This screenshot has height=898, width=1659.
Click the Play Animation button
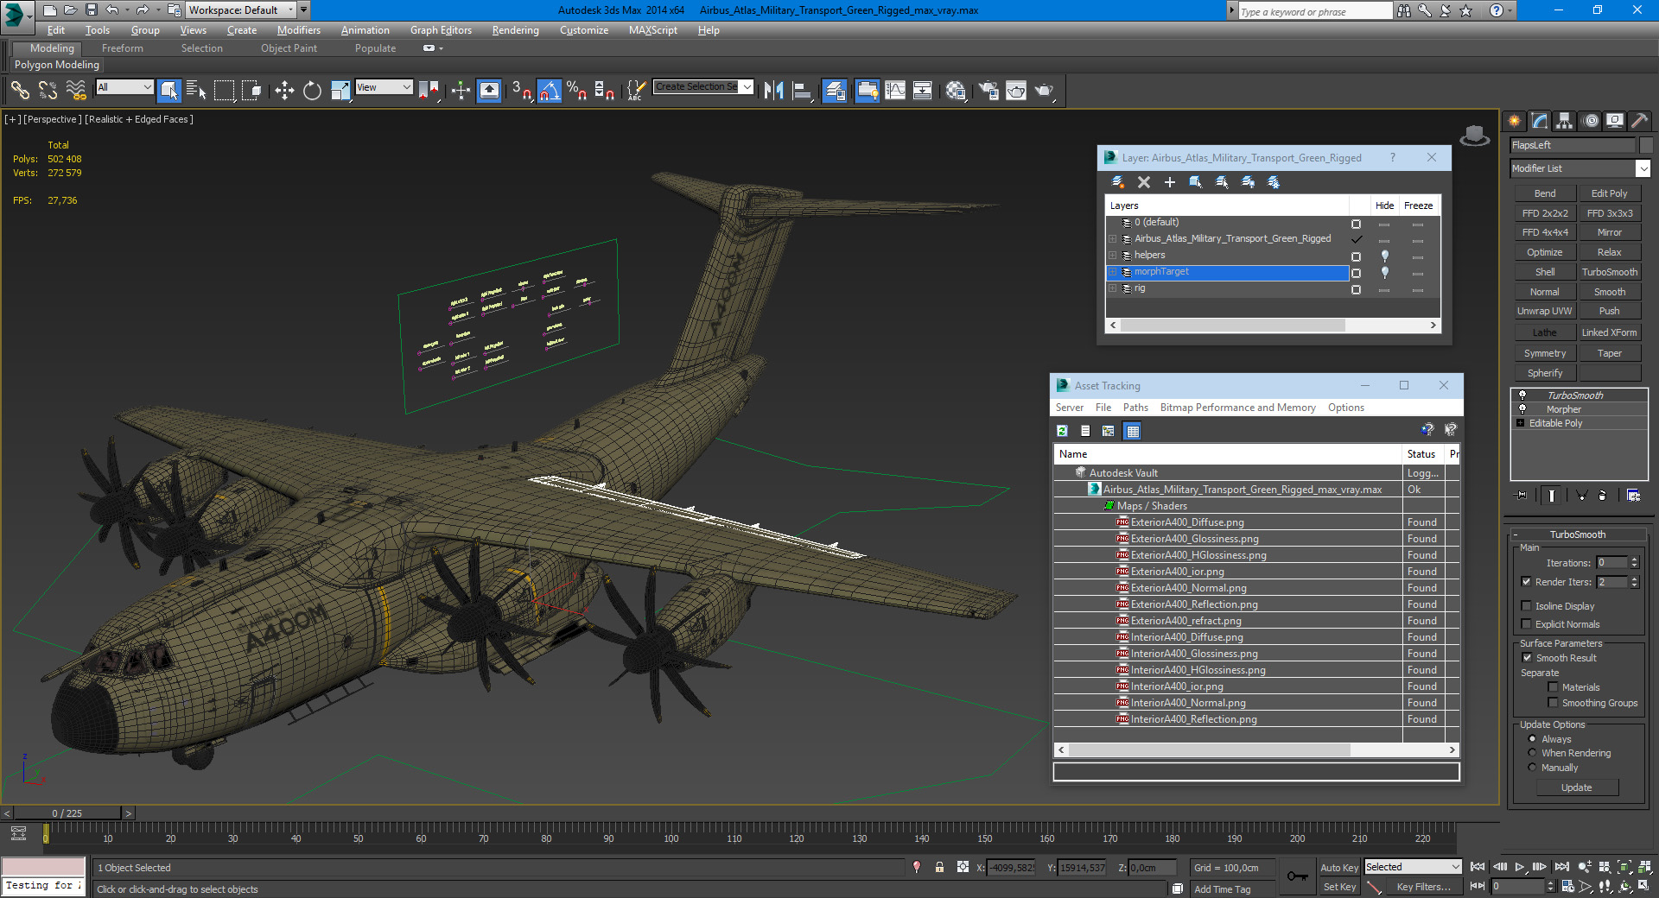(x=1520, y=867)
